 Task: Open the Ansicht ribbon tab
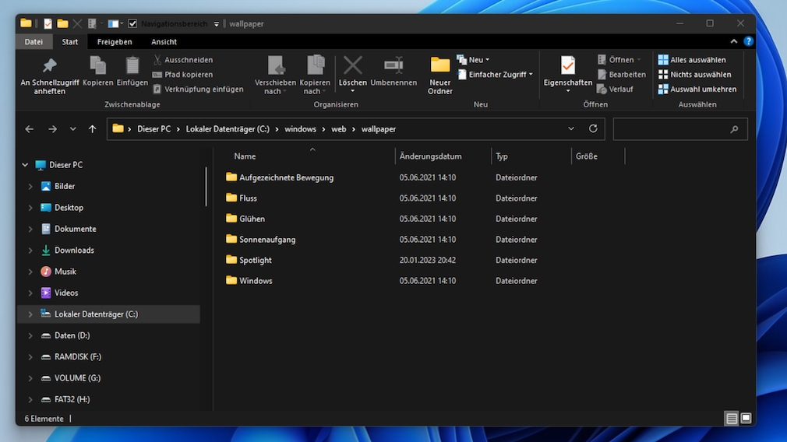[164, 42]
